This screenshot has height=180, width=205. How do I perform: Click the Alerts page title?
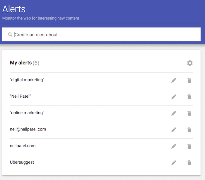(x=14, y=9)
